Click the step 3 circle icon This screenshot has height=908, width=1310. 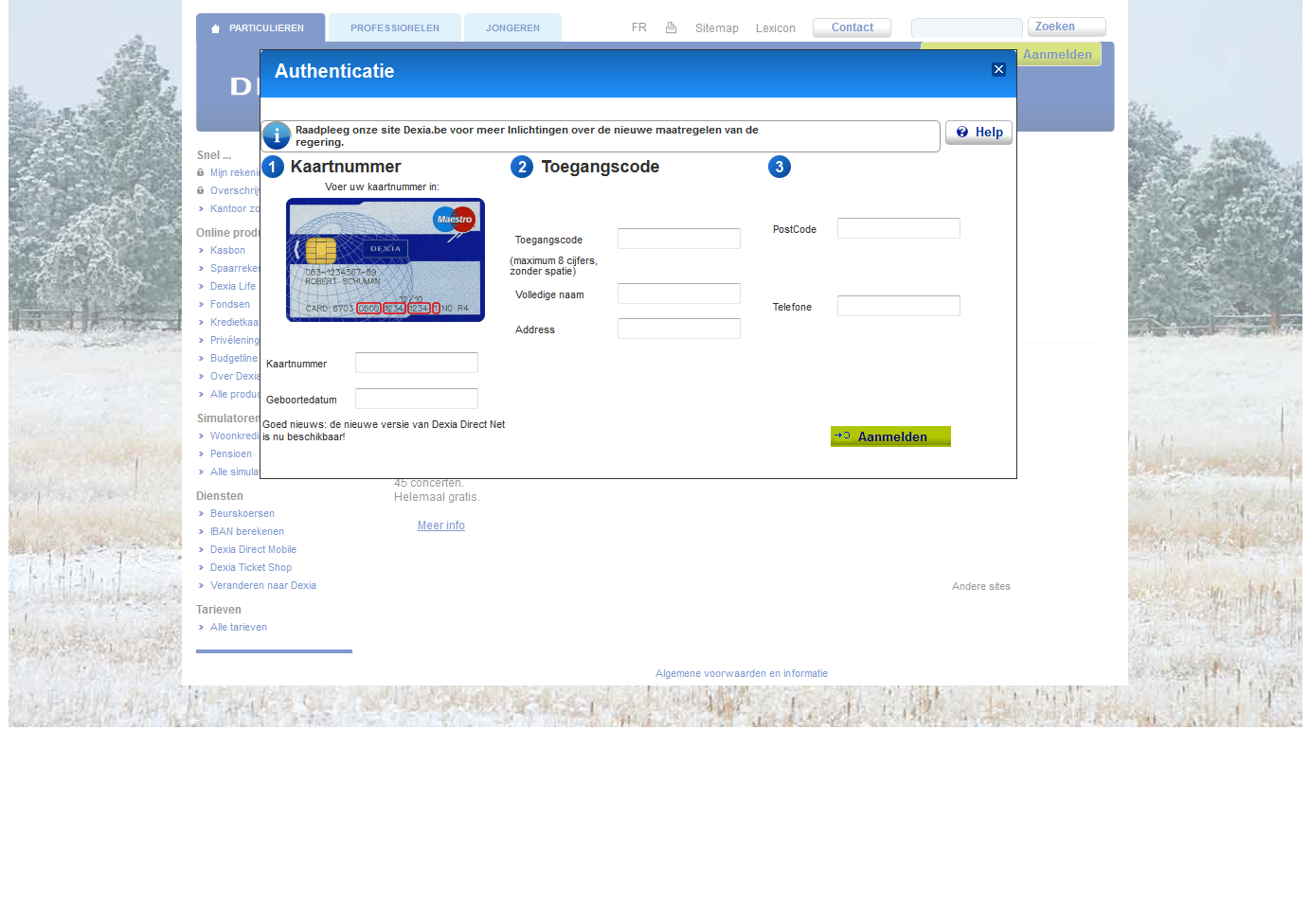(x=779, y=168)
